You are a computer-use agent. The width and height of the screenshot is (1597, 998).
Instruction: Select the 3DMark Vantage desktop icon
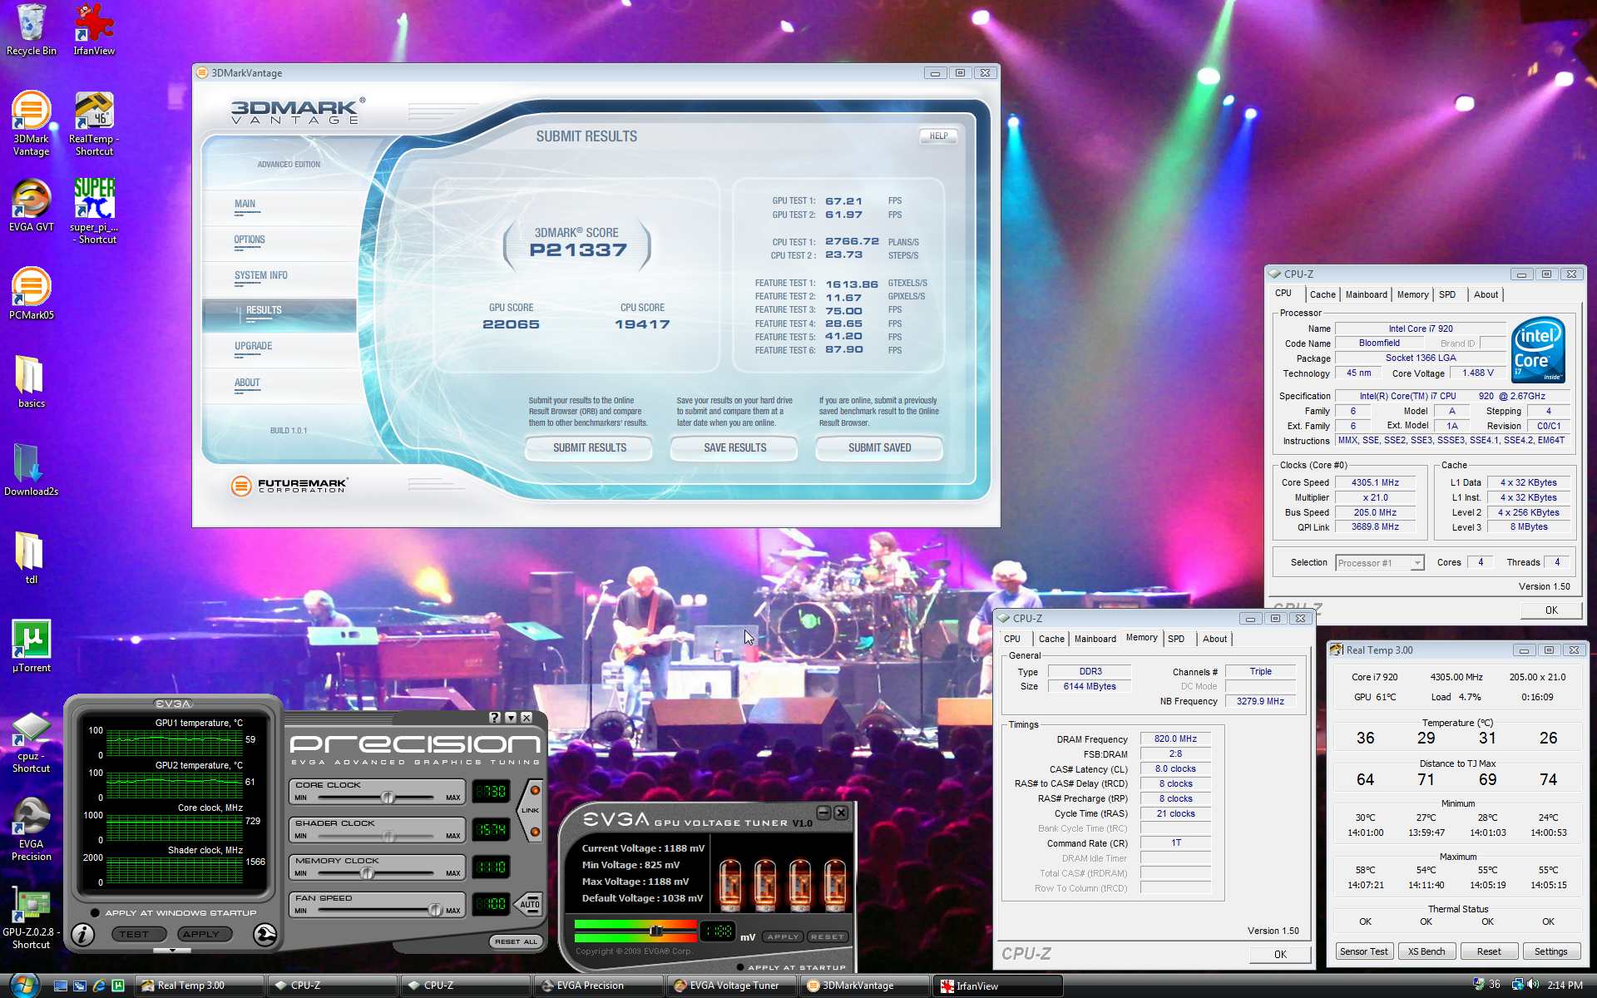tap(31, 124)
